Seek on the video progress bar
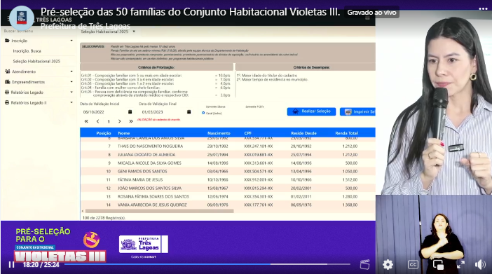The height and width of the screenshot is (274, 492). point(207,264)
